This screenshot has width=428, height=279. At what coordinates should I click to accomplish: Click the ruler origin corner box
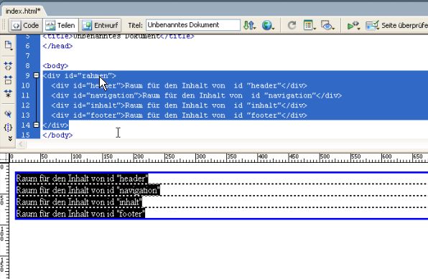(x=4, y=157)
